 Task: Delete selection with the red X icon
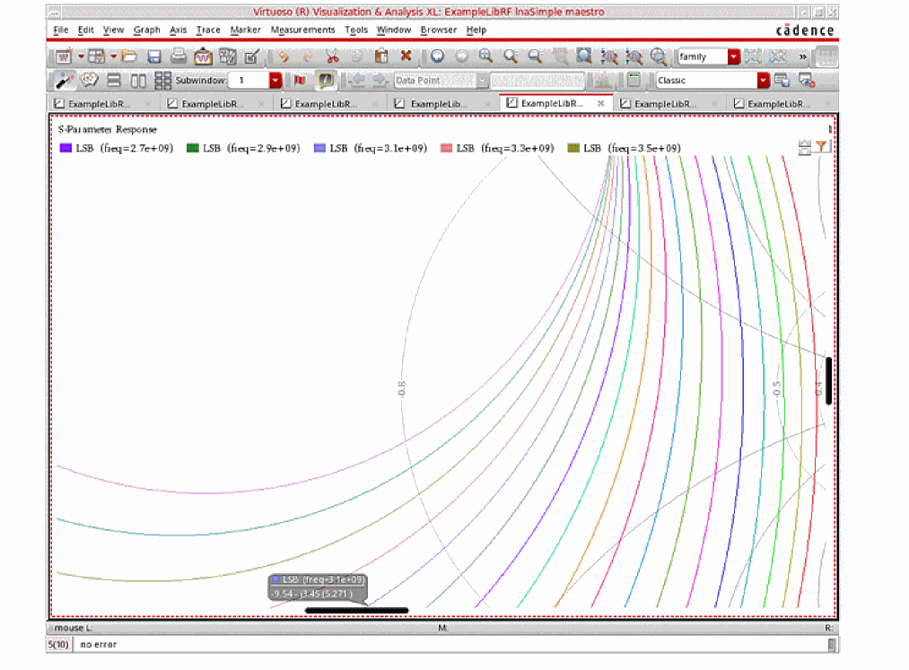[406, 57]
